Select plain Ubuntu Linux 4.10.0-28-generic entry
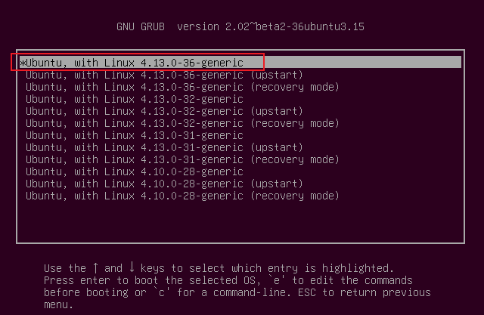Image resolution: width=484 pixels, height=315 pixels. point(134,171)
